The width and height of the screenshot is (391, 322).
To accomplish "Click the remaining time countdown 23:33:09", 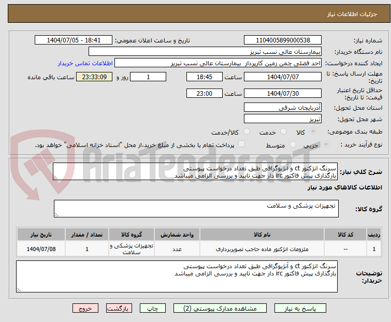I will click(x=94, y=77).
